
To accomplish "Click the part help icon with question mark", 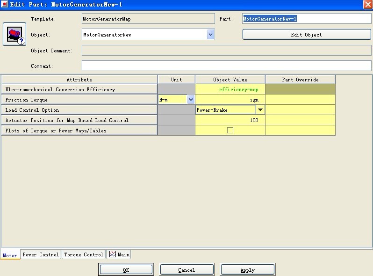I will click(14, 35).
